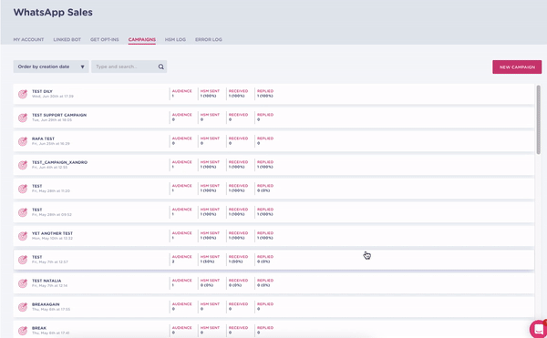Viewport: 547px width, 338px height.
Task: Open the BREAKAGAIN campaign
Action: (273, 307)
